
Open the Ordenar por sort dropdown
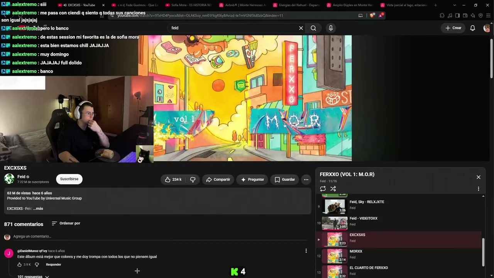66,223
